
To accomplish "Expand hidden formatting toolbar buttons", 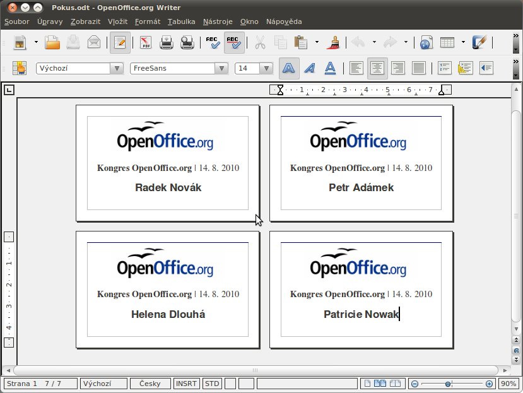I will [x=515, y=69].
